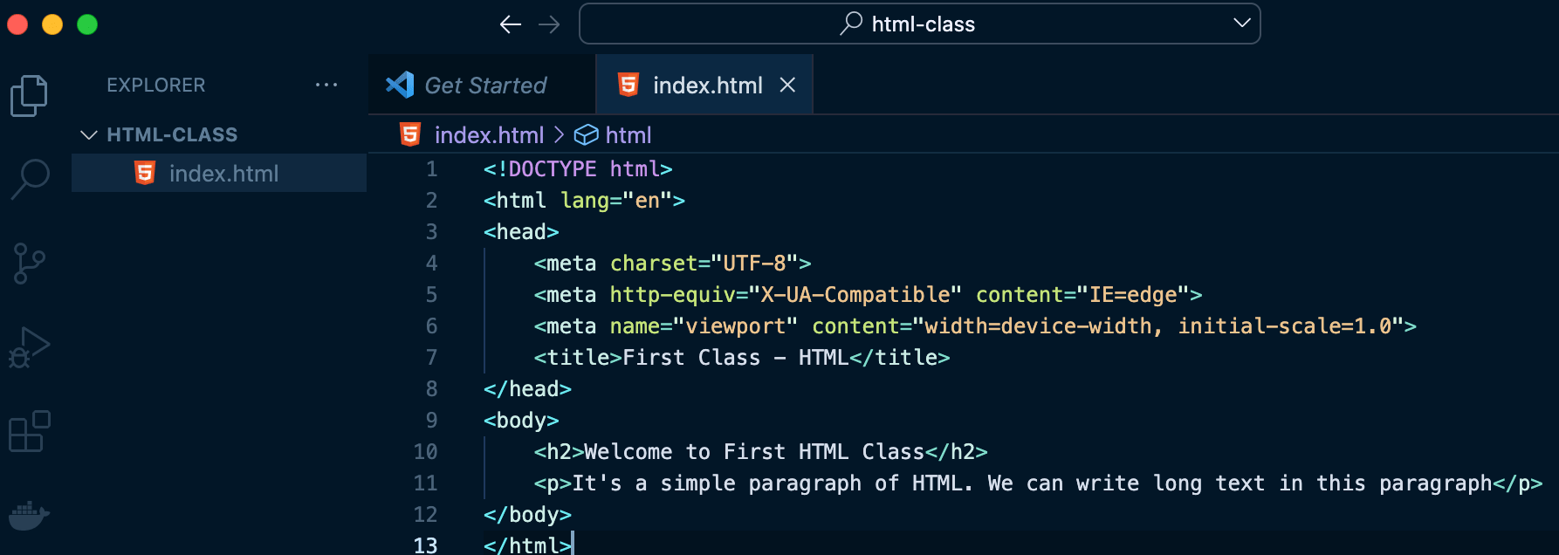The height and width of the screenshot is (555, 1559).
Task: Click the closing </body> tag
Action: pos(527,514)
